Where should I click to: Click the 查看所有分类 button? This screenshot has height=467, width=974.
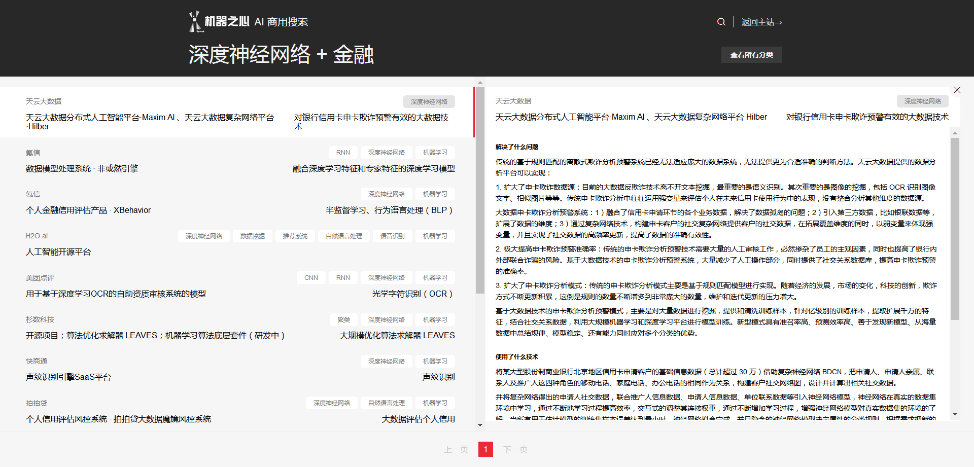751,55
